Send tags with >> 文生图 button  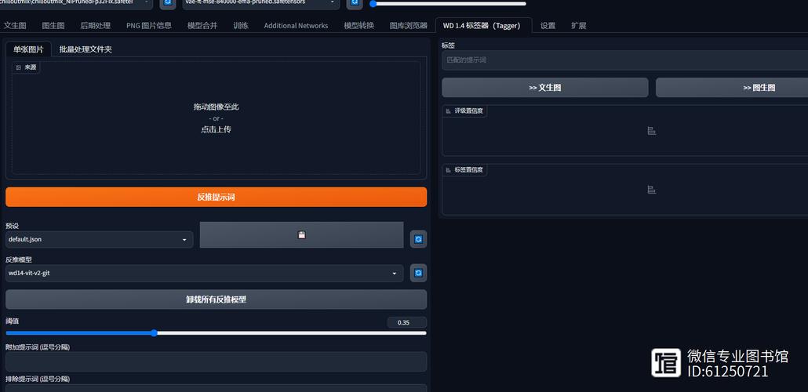[544, 88]
